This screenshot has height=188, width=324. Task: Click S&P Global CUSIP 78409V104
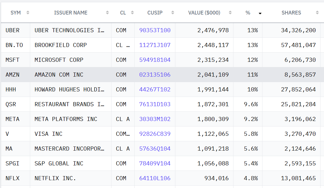155,164
